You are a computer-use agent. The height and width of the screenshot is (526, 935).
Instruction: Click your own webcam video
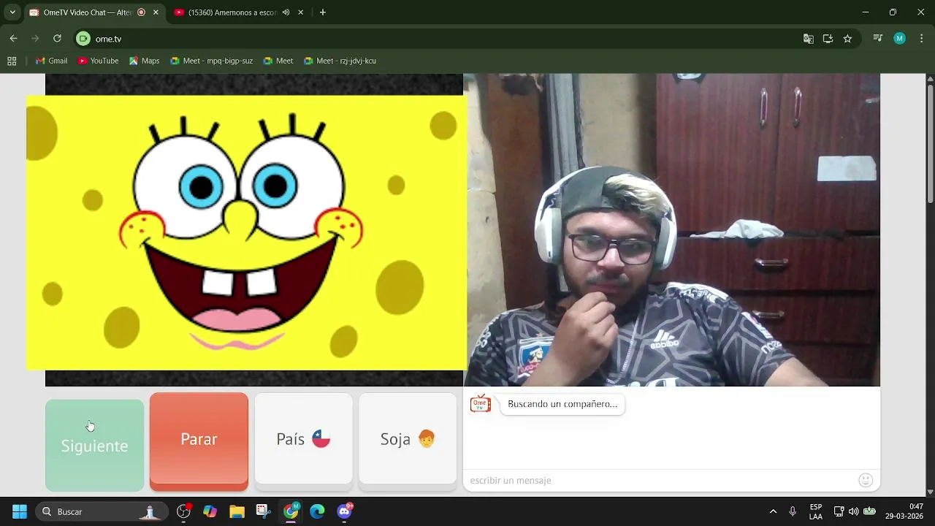click(672, 229)
